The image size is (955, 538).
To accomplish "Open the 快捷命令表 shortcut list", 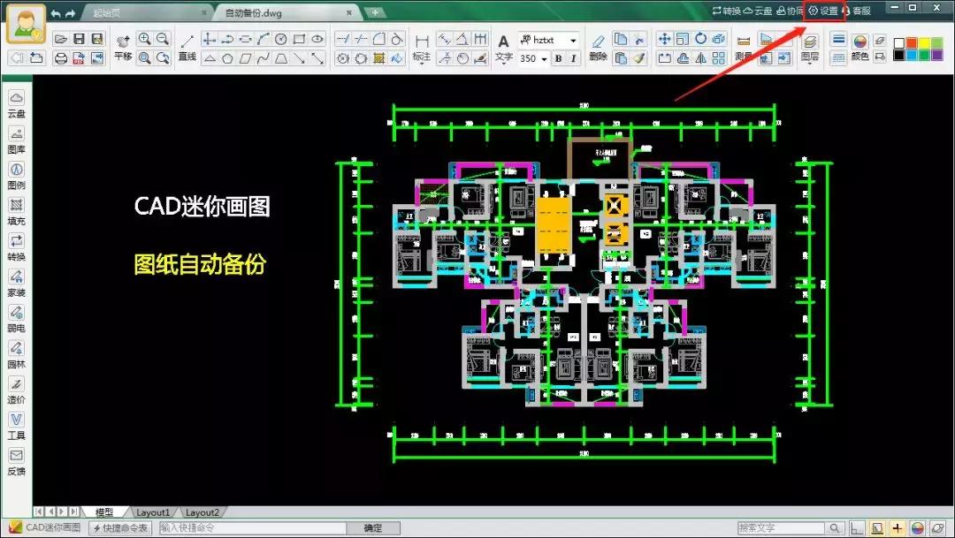I will [x=120, y=527].
